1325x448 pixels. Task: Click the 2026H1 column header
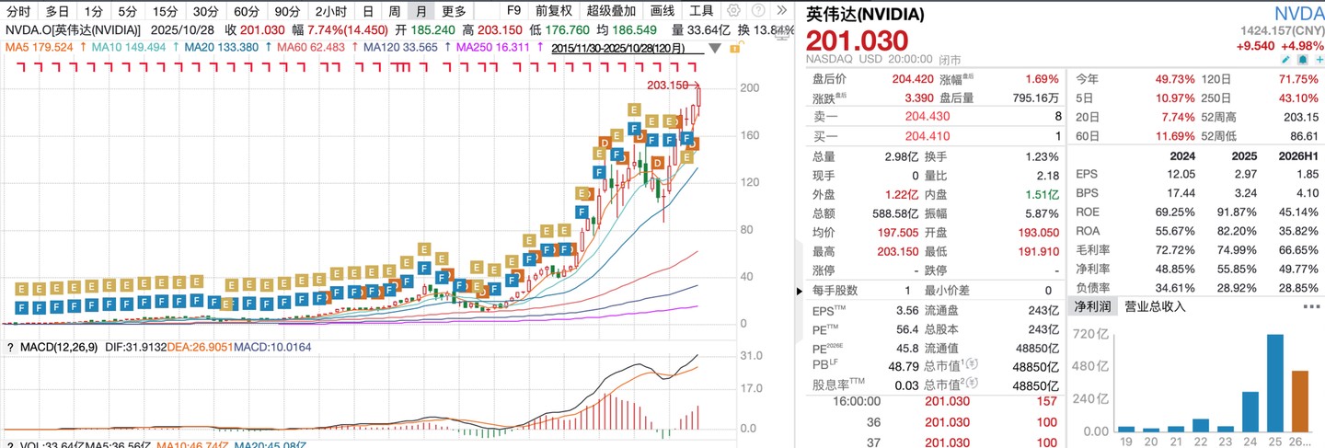click(1296, 155)
